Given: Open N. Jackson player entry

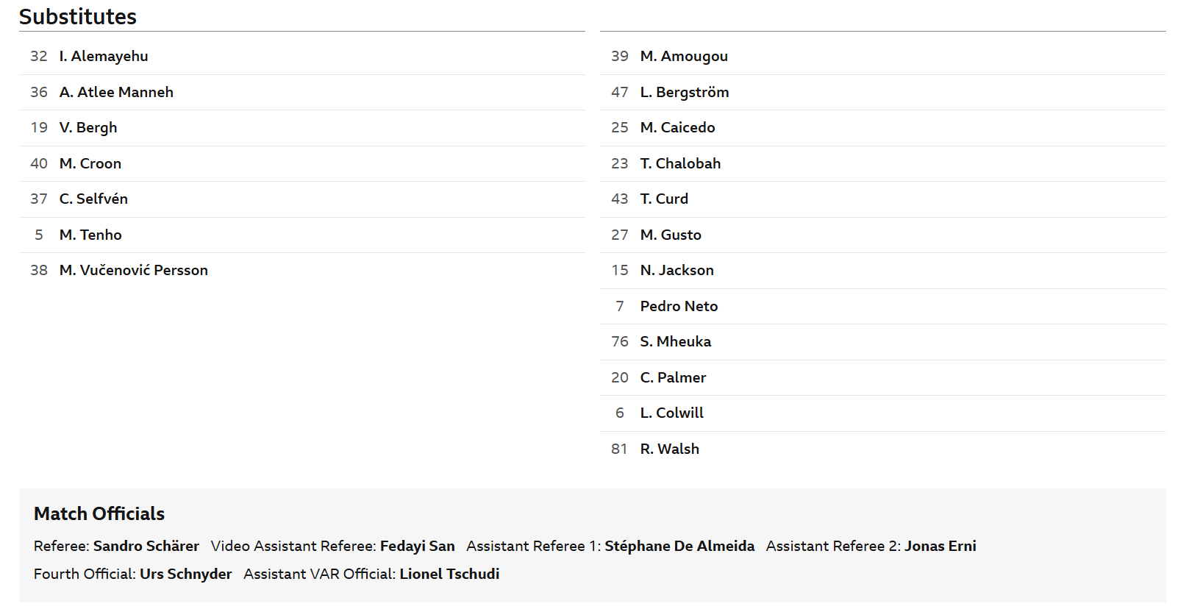Looking at the screenshot, I should 677,270.
